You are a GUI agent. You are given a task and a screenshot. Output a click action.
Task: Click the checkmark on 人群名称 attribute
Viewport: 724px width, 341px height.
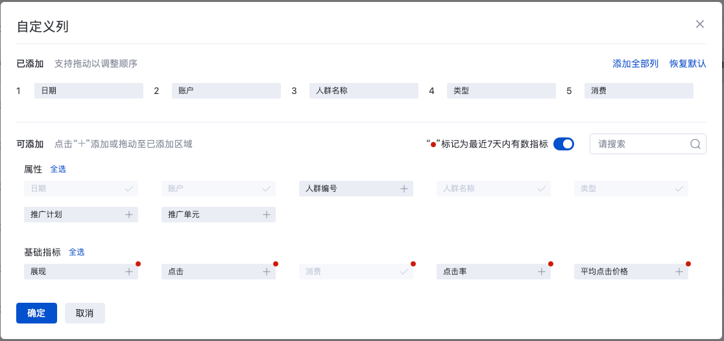point(541,189)
